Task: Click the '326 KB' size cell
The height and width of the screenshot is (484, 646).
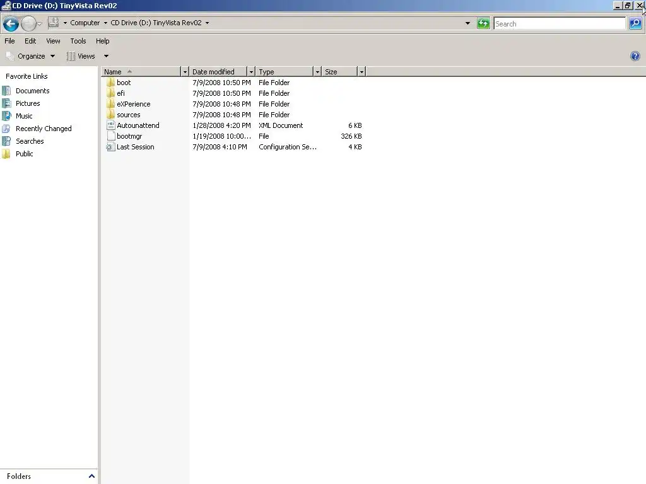Action: [x=351, y=136]
